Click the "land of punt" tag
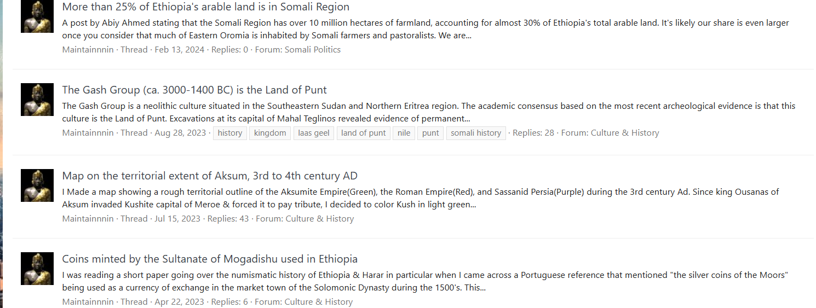 pyautogui.click(x=363, y=133)
